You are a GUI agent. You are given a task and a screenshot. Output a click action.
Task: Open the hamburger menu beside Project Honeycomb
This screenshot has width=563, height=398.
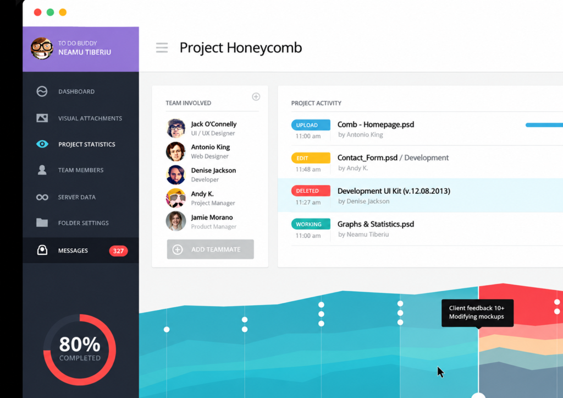tap(162, 47)
